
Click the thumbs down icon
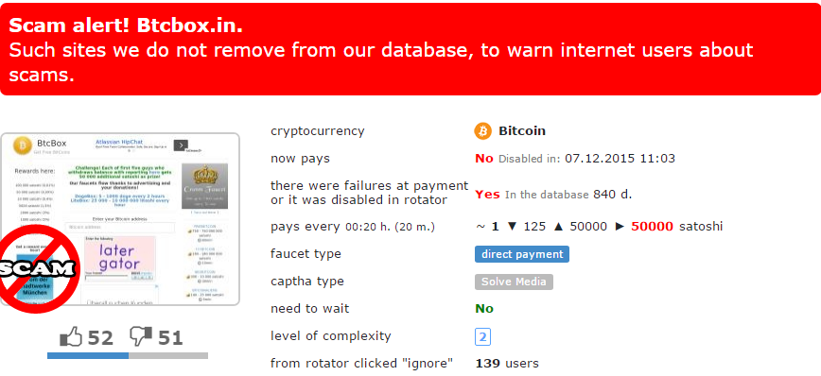point(140,336)
